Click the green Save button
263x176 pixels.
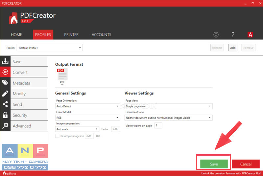point(214,164)
